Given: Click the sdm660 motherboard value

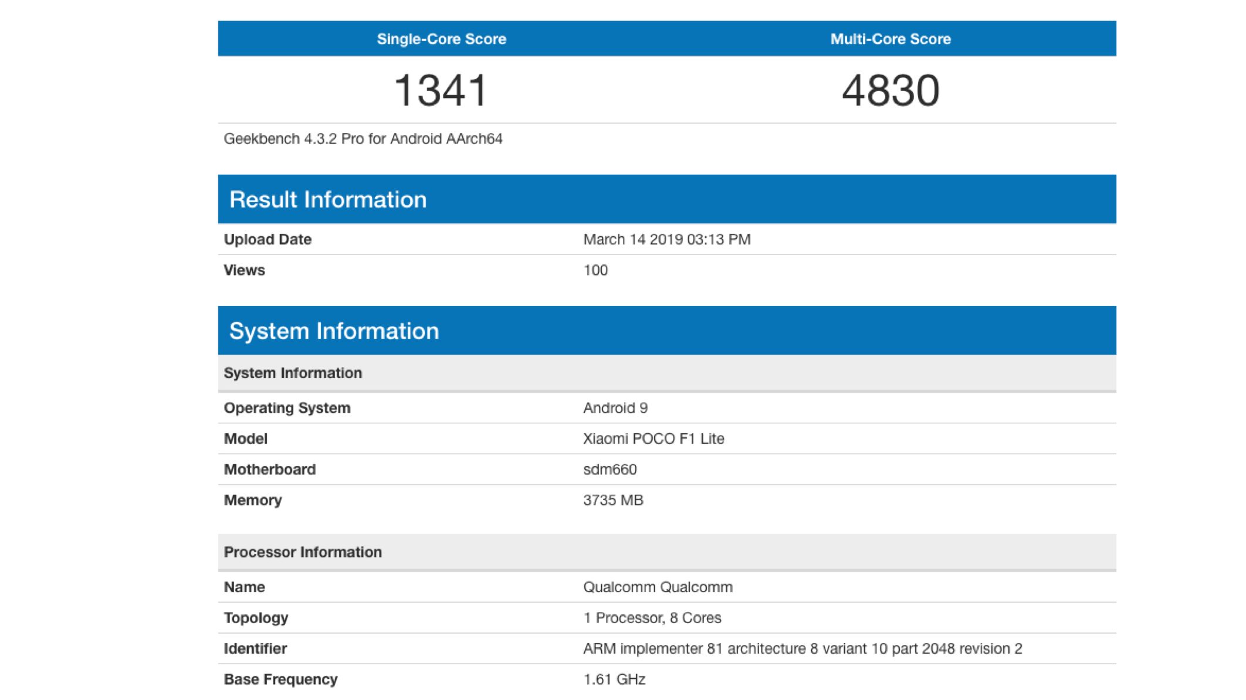Looking at the screenshot, I should coord(610,470).
